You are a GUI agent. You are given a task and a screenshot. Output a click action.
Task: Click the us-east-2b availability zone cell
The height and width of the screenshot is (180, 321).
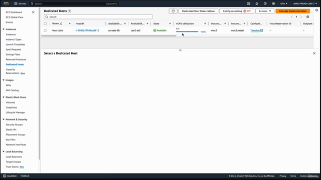[114, 30]
